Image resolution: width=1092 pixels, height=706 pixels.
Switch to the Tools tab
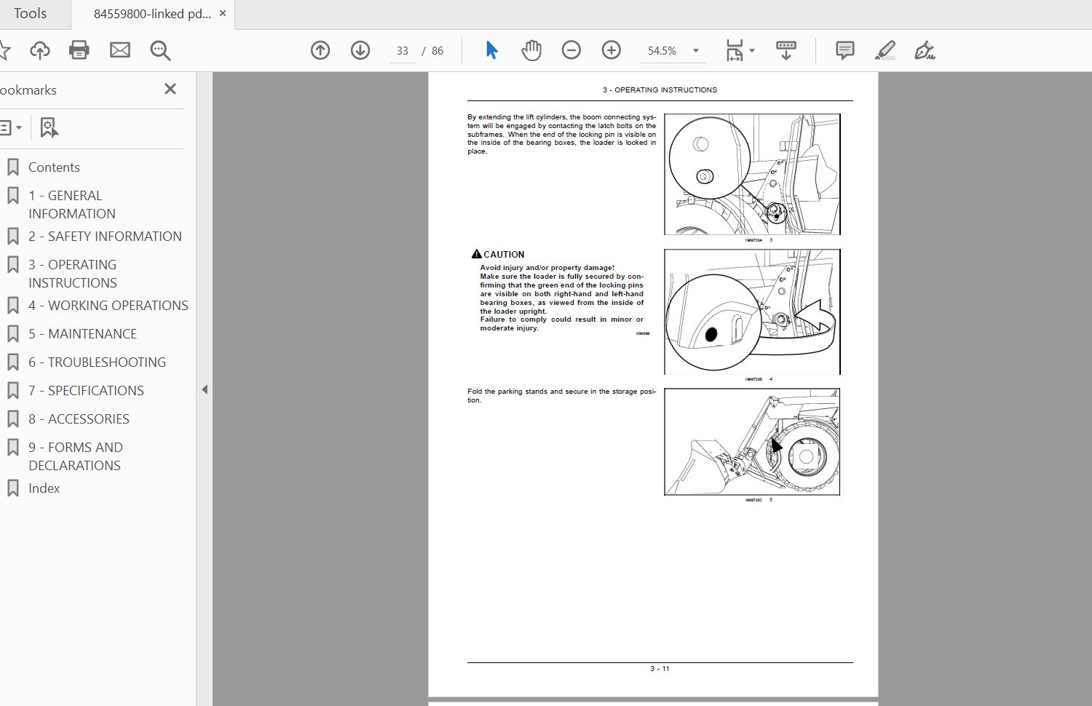[x=30, y=14]
